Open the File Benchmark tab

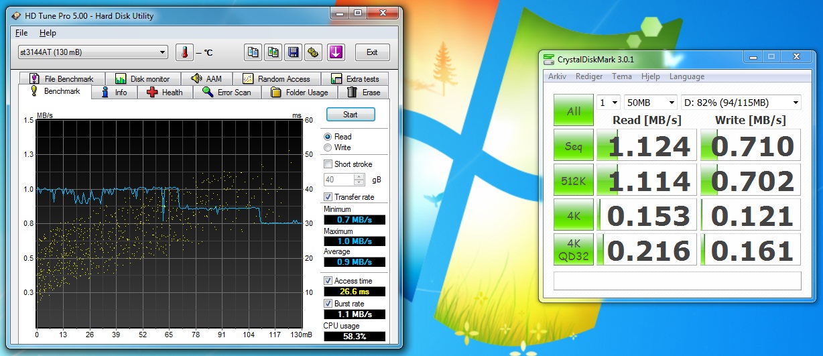click(x=61, y=79)
